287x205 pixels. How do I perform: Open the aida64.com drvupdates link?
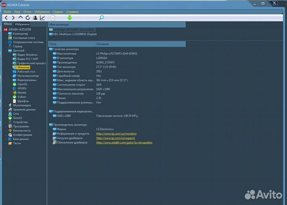[124, 143]
